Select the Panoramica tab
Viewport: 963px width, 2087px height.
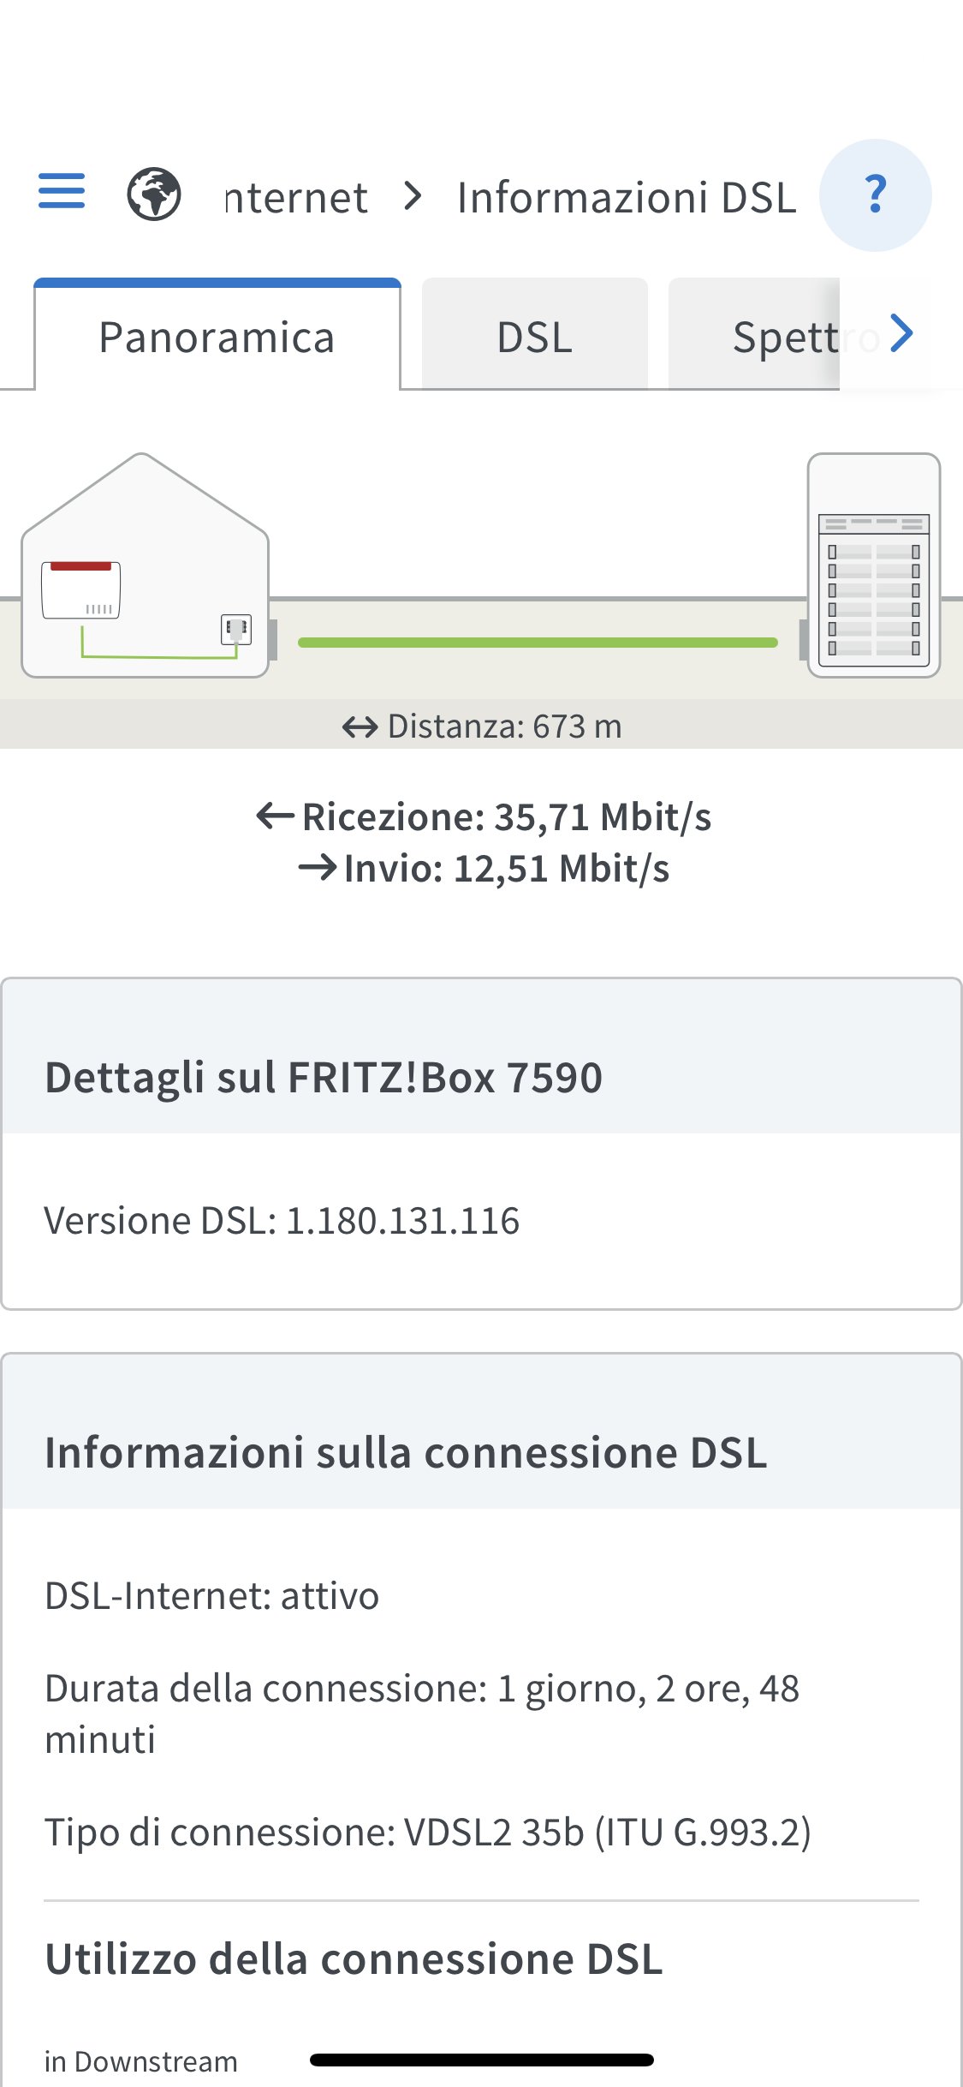pos(217,337)
